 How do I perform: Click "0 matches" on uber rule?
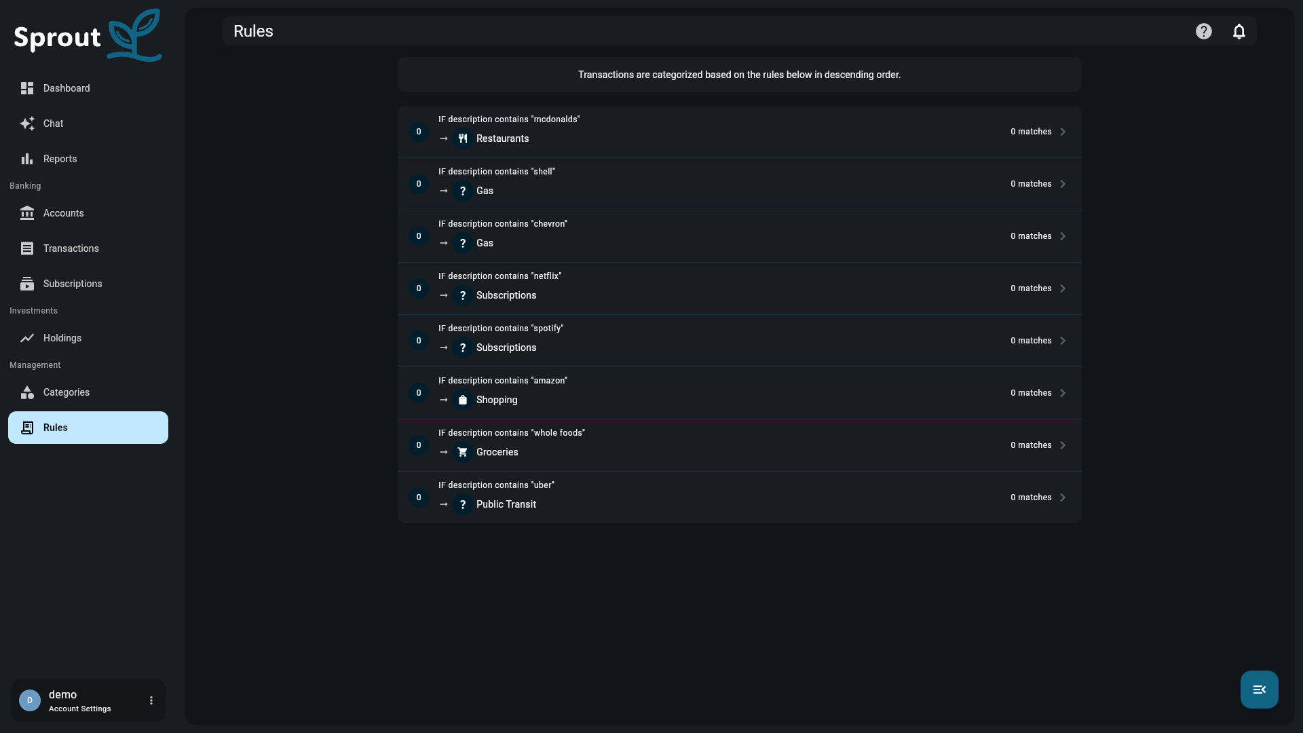[x=1031, y=497]
